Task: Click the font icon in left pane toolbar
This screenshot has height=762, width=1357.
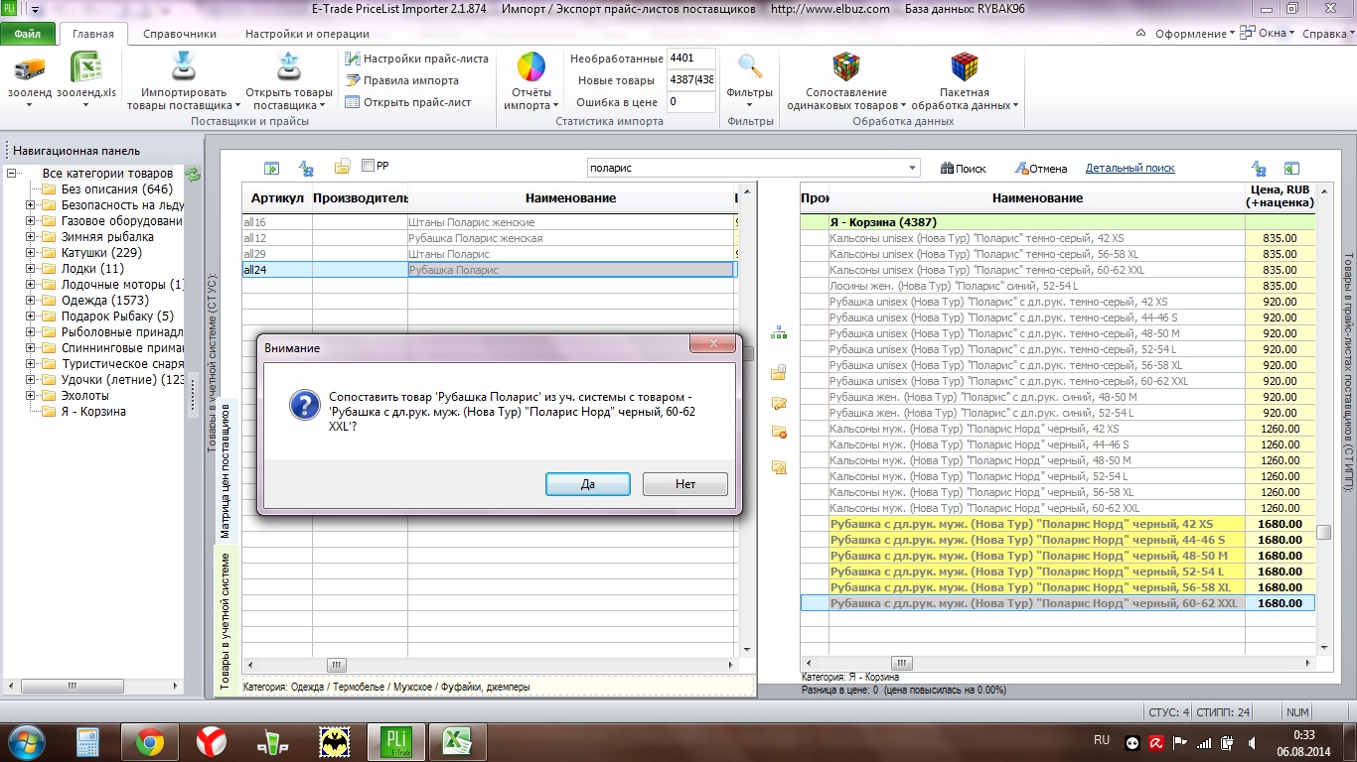Action: tap(307, 169)
